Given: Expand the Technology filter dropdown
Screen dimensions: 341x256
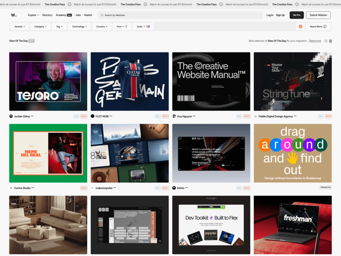Looking at the screenshot, I should tap(79, 27).
